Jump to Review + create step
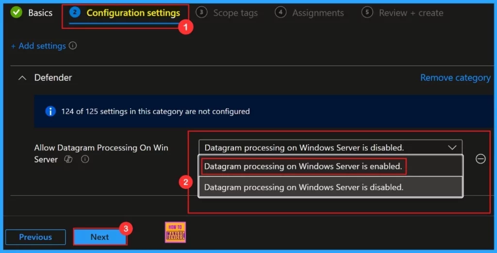This screenshot has width=497, height=253. point(411,13)
